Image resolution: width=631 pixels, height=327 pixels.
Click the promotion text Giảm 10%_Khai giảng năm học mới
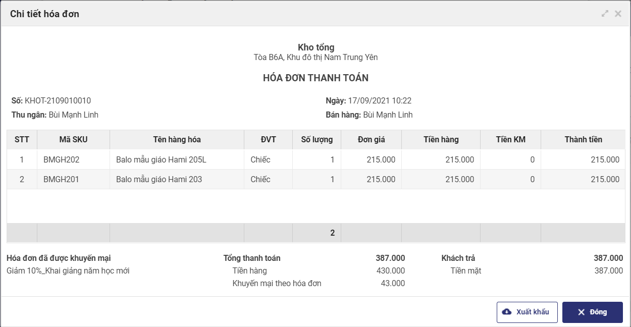click(68, 271)
